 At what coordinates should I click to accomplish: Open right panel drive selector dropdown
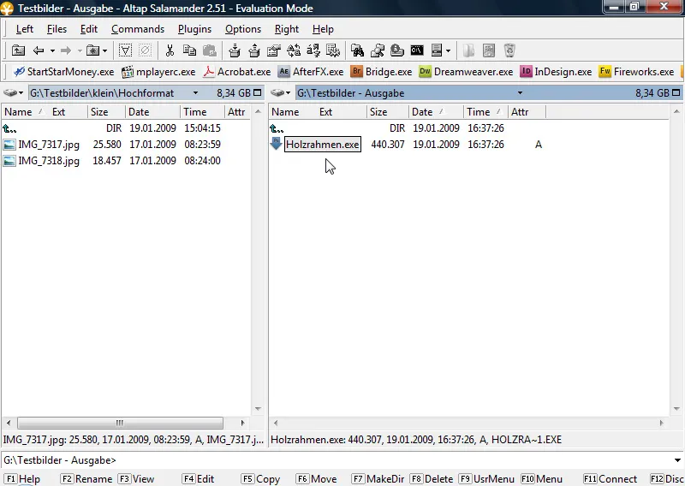281,93
